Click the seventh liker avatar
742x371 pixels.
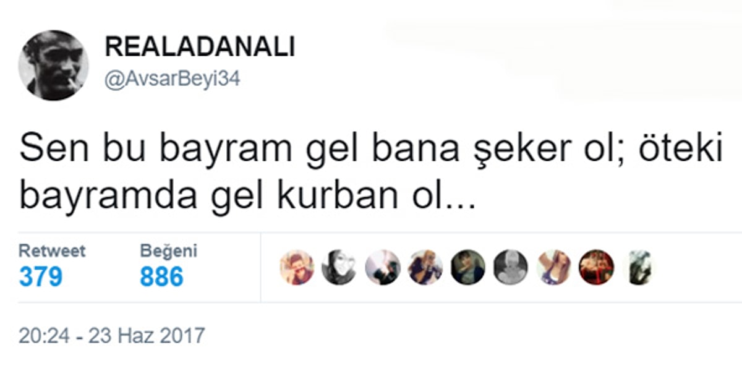(x=553, y=267)
